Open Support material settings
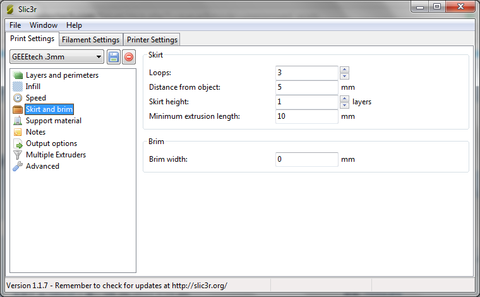The width and height of the screenshot is (480, 297). point(54,121)
